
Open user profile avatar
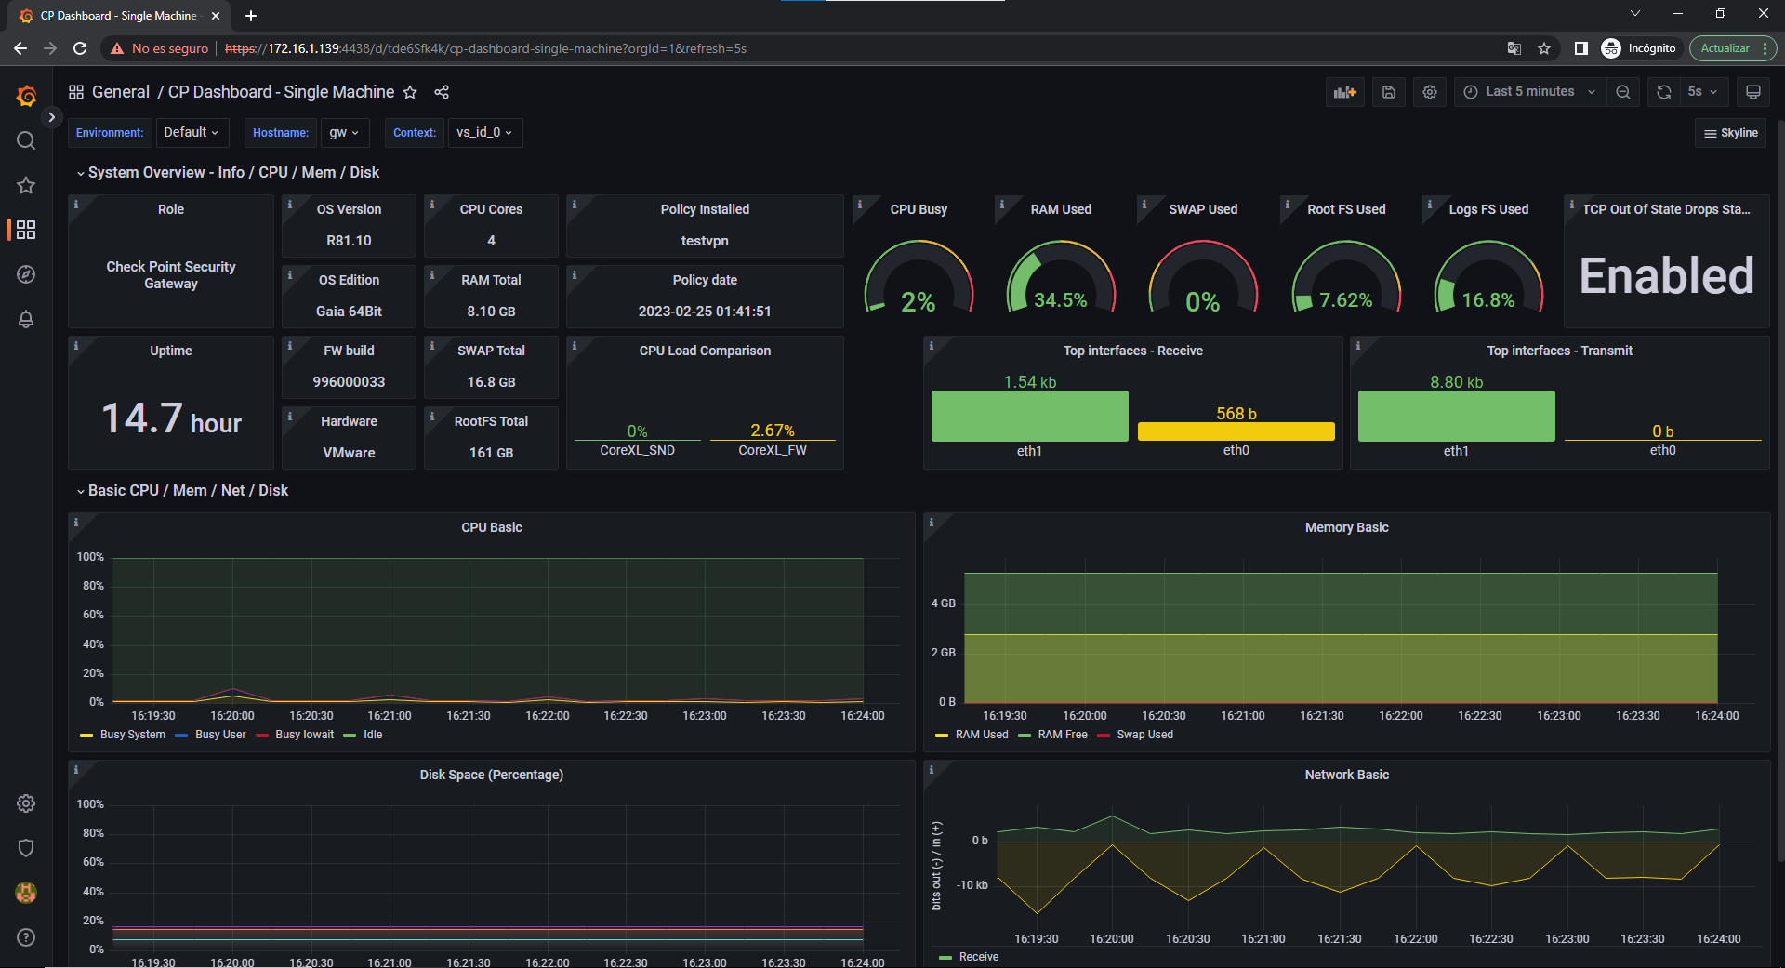tap(26, 893)
